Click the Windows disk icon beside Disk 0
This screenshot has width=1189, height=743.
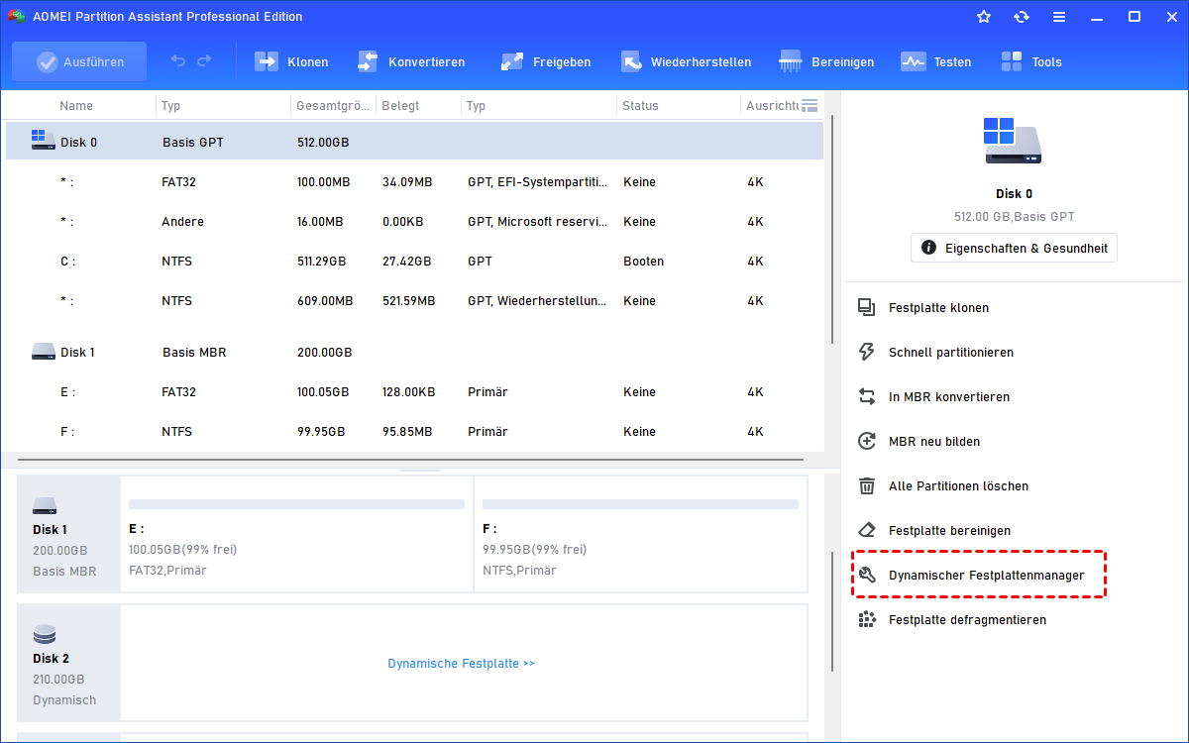[43, 141]
